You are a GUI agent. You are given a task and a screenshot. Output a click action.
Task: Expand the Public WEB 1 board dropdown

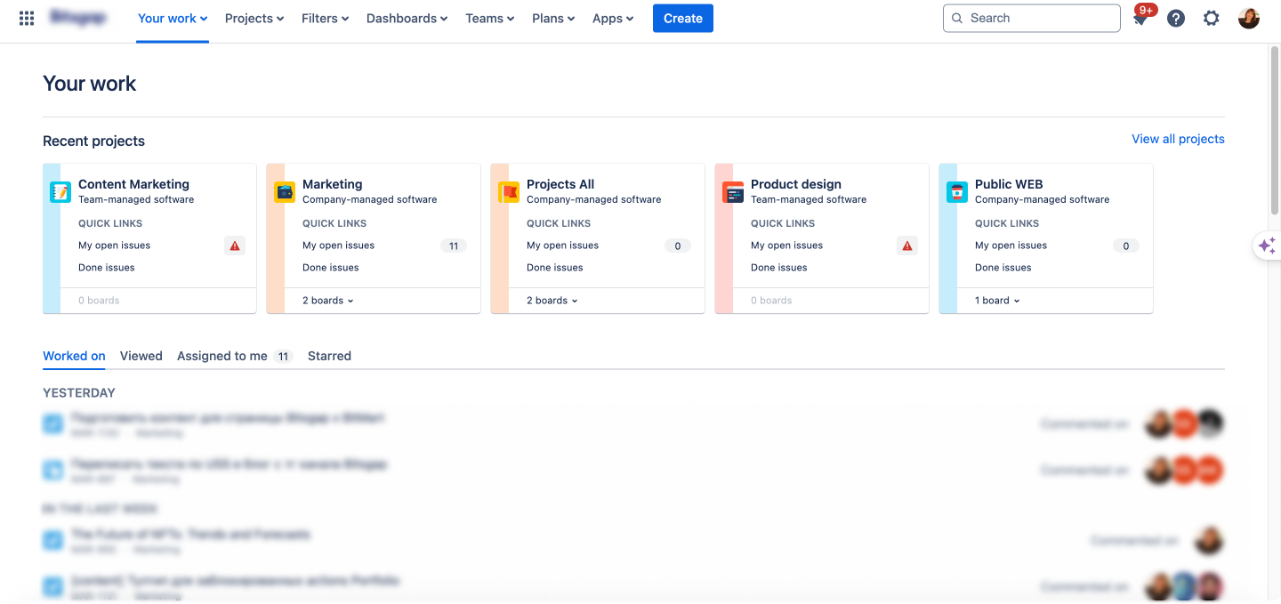click(x=997, y=301)
